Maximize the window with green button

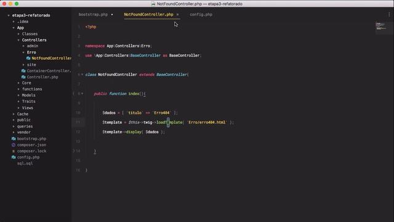17,4
